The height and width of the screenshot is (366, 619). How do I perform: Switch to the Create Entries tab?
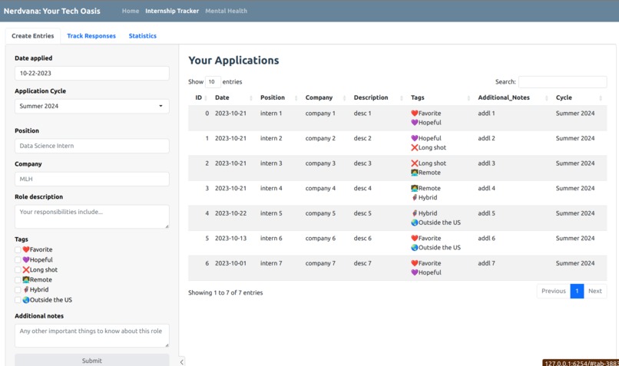pos(33,36)
